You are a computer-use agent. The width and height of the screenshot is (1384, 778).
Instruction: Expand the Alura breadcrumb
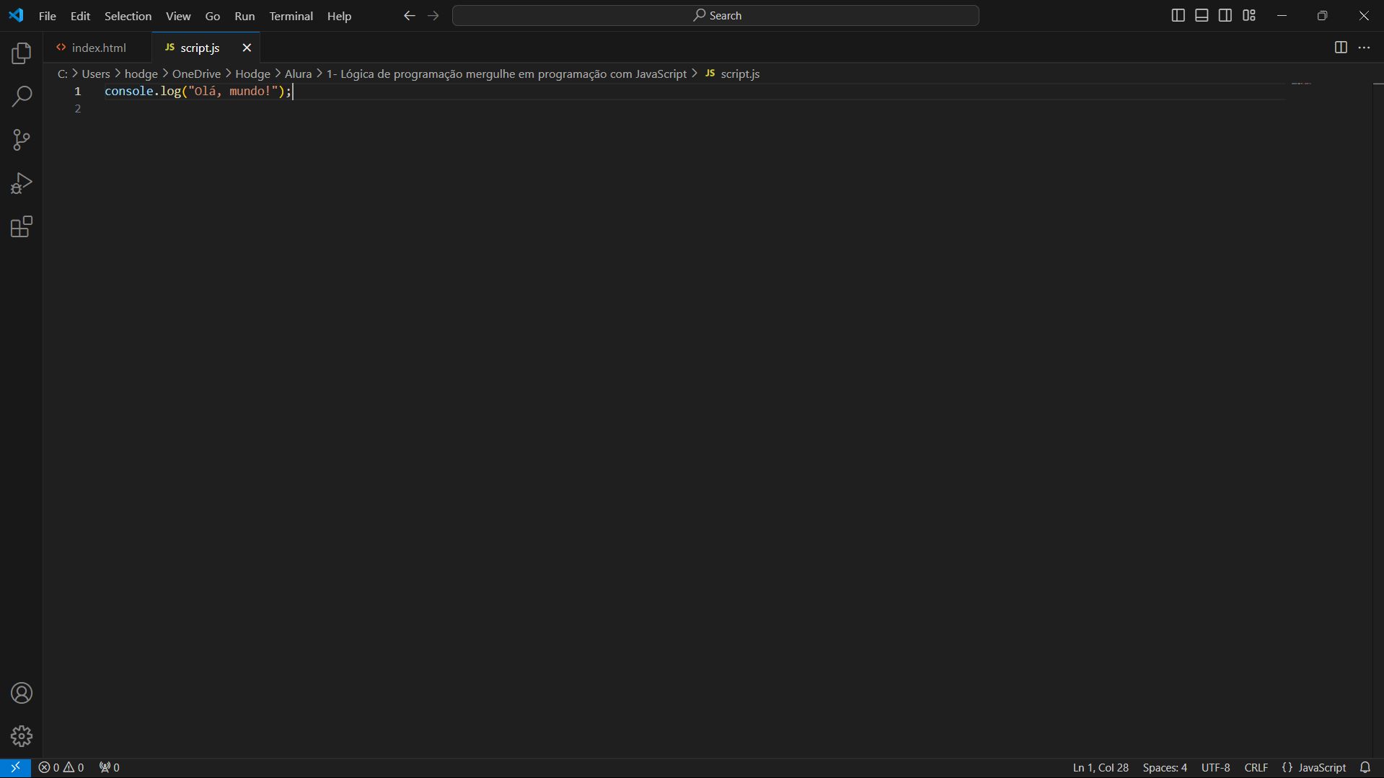tap(299, 74)
